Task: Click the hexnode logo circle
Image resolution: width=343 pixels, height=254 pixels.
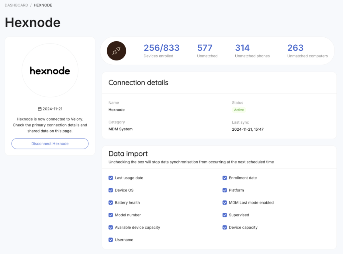Action: [50, 70]
